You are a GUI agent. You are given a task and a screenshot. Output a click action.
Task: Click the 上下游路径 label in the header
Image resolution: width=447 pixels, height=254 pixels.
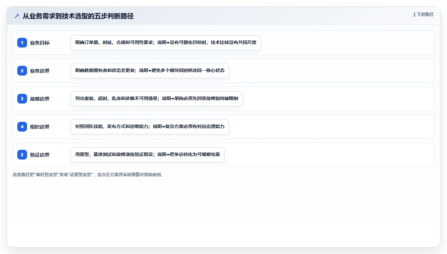[423, 14]
